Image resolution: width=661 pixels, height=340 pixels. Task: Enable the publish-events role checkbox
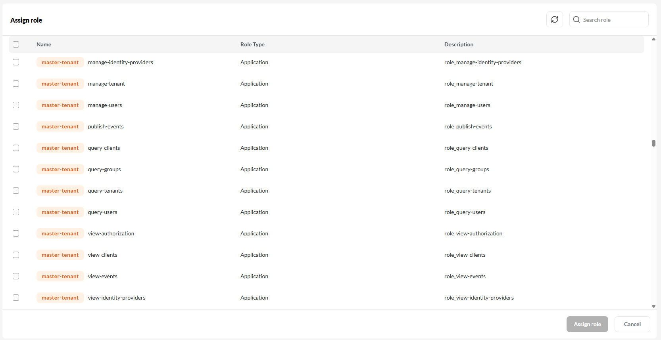16,126
